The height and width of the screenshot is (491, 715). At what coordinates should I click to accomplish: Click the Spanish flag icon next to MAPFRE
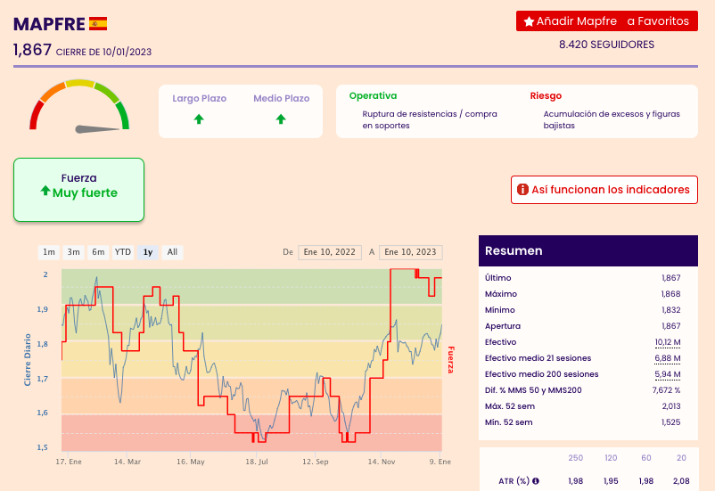[x=98, y=24]
